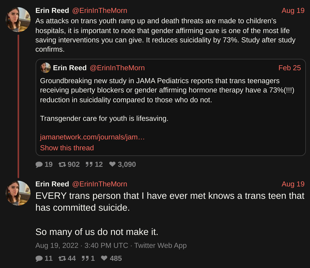310x268 pixels.
Task: Expand the quoted tweet via Show this thread
Action: 67,148
